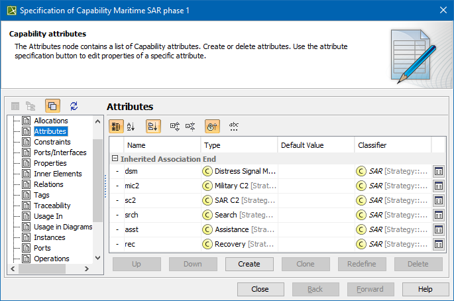The image size is (454, 301).
Task: Click the collapse all rows icon
Action: click(x=191, y=126)
